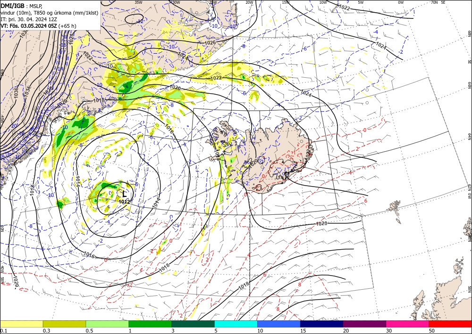Click the '0W' longitude label at top

pos(401,2)
